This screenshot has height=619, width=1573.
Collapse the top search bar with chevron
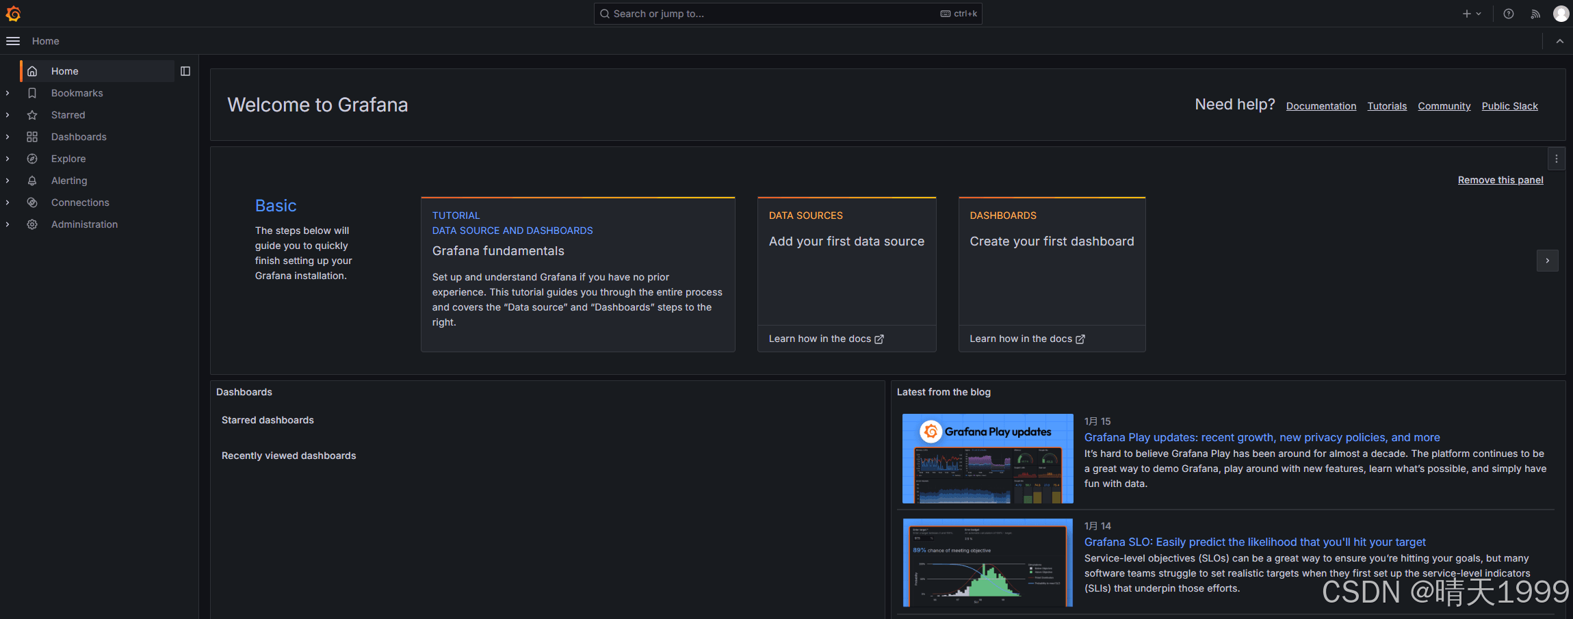click(1559, 41)
